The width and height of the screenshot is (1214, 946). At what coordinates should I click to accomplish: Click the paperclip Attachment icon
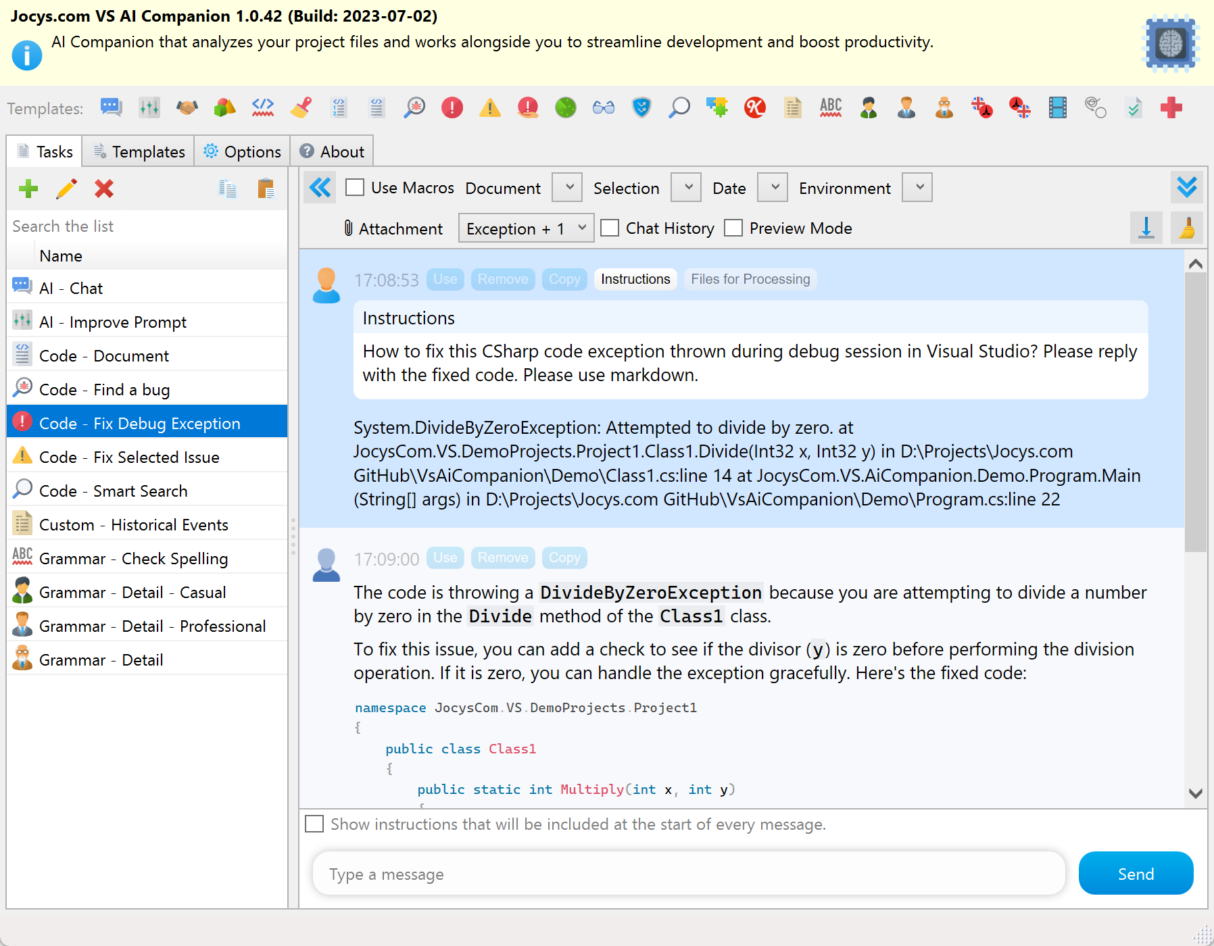pos(347,228)
